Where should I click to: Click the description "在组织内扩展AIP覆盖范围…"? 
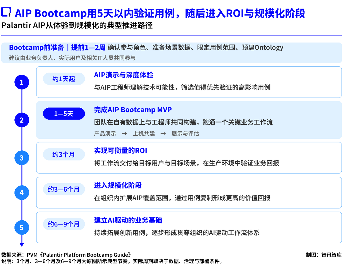(x=182, y=198)
